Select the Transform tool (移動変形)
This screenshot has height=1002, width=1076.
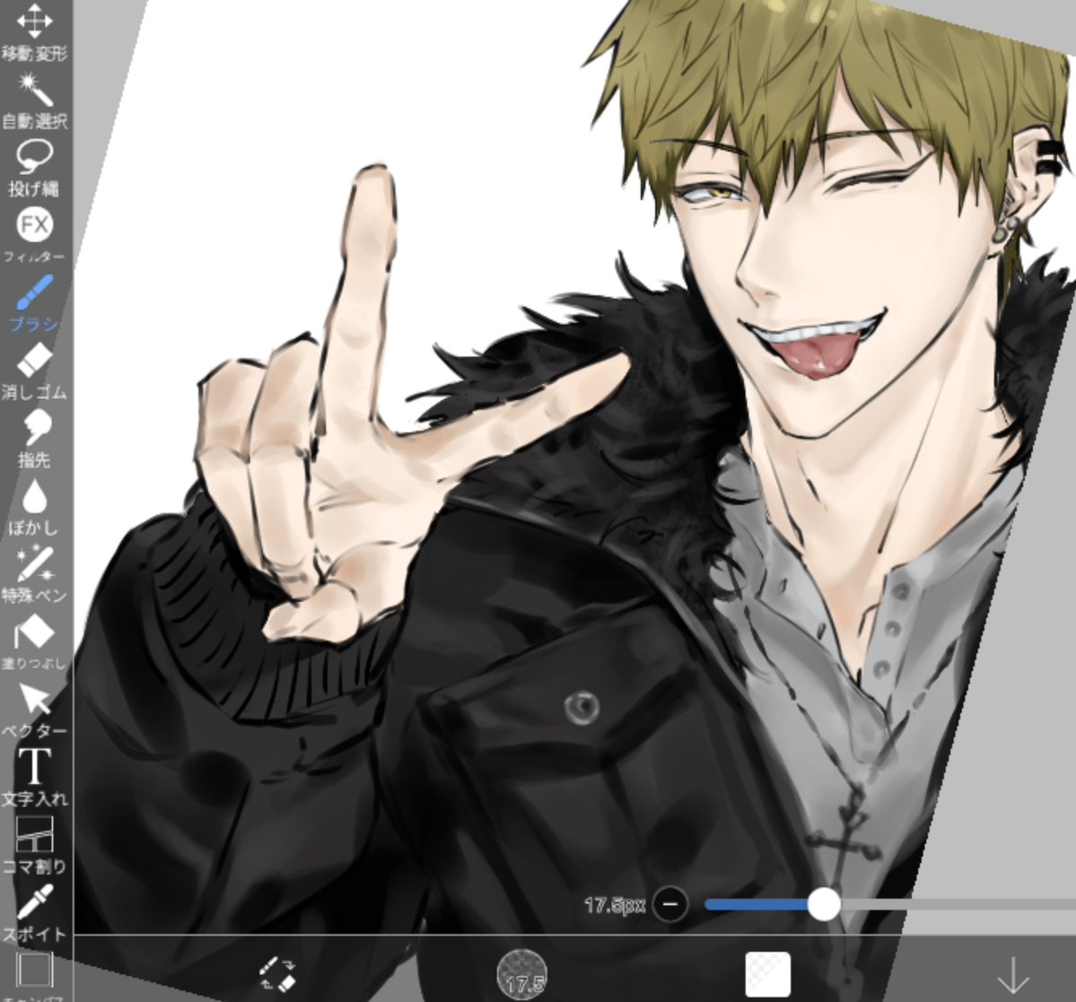tap(34, 32)
